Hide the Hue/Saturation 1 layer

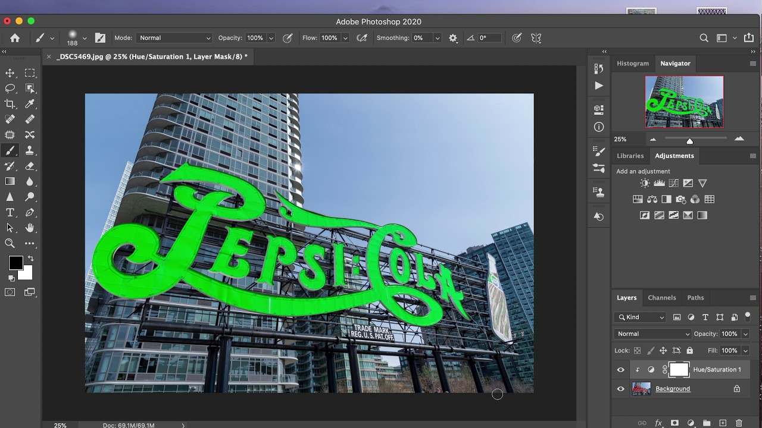click(621, 369)
